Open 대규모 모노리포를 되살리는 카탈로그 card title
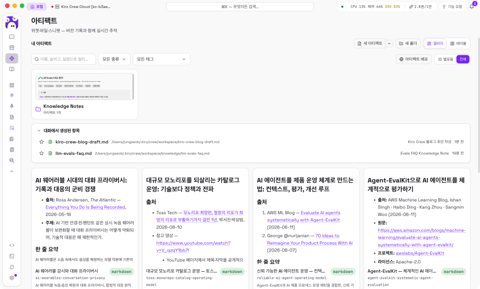This screenshot has height=289, width=480. tap(193, 185)
